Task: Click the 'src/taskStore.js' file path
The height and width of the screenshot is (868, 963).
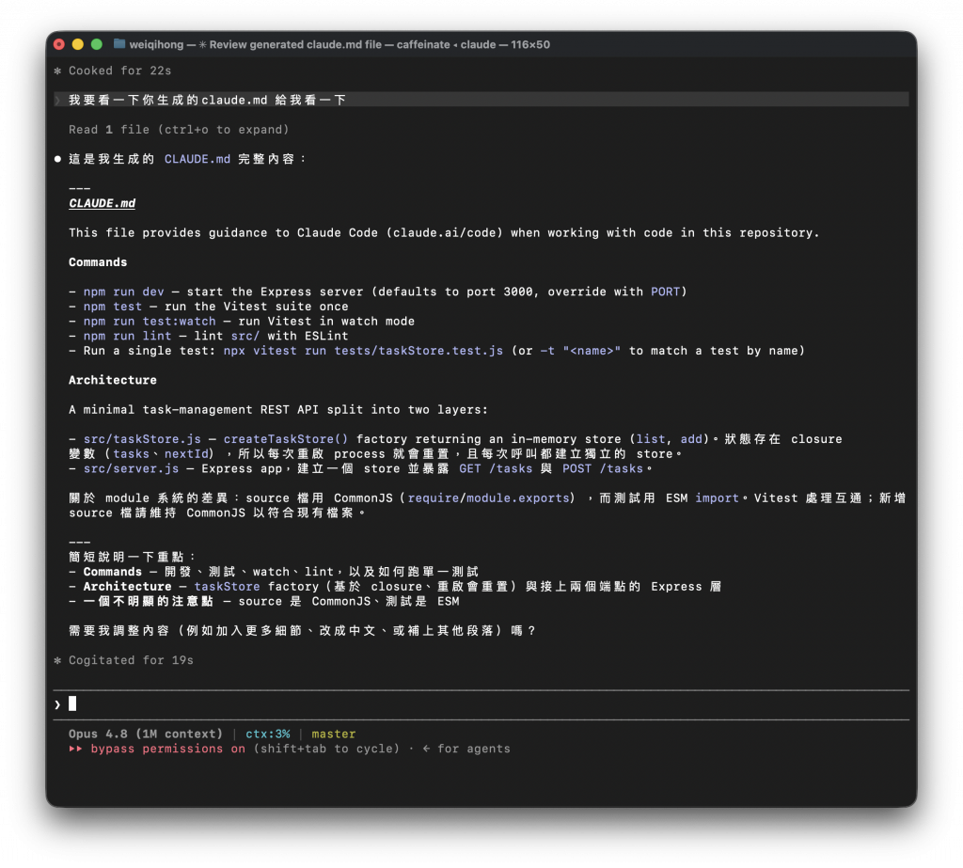Action: coord(142,439)
